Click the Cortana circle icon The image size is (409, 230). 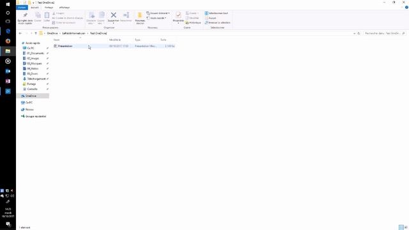point(8,13)
